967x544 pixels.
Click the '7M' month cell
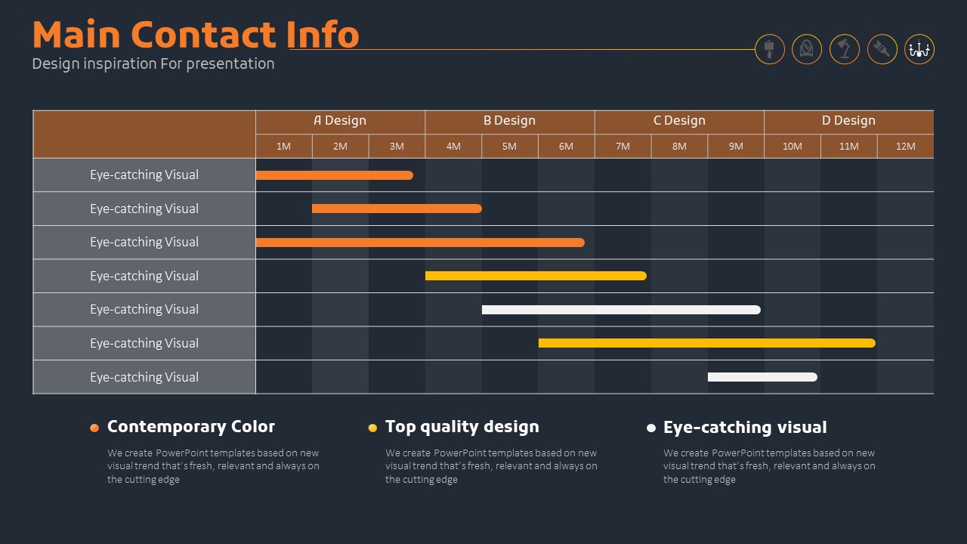pos(623,146)
